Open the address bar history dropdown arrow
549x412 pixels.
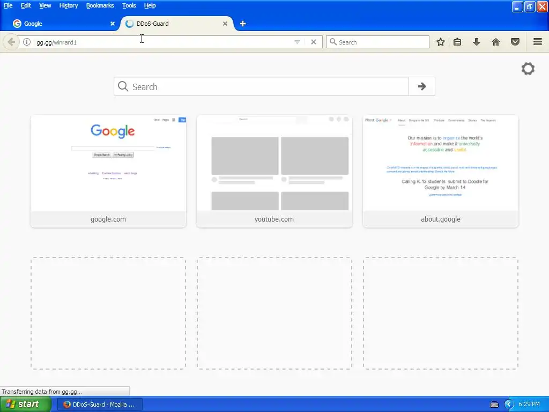coord(297,42)
